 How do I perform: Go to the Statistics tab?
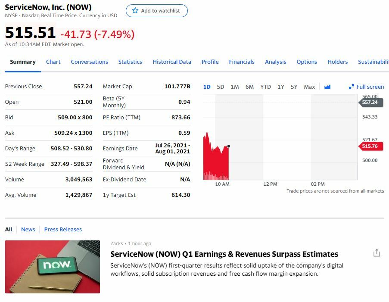[x=130, y=62]
